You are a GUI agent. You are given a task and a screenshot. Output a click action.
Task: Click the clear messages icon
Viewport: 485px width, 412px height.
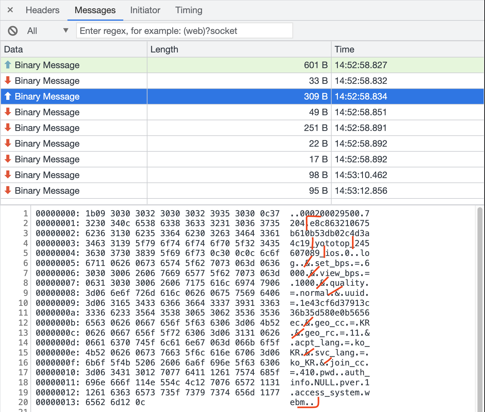[x=13, y=31]
